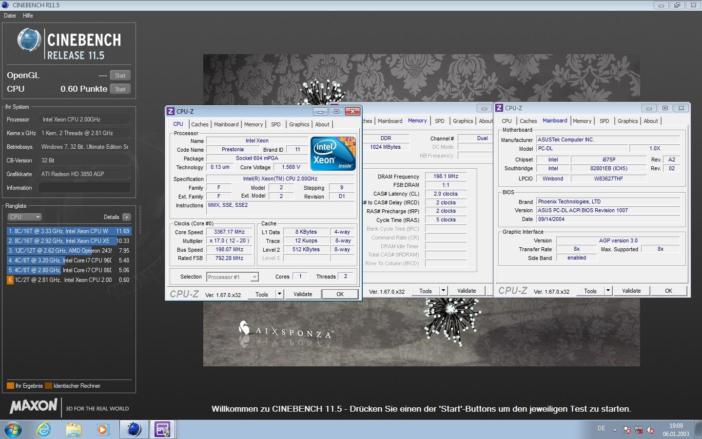The image size is (702, 439).
Task: Click the DE language indicator
Action: [x=601, y=428]
